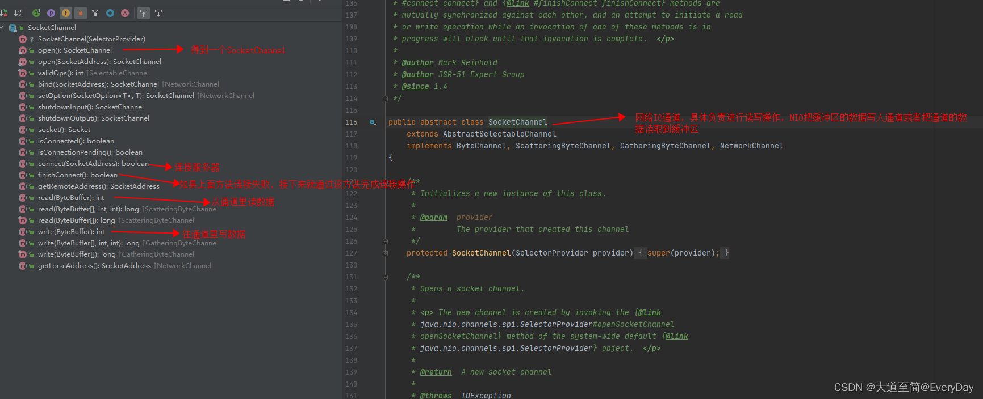Select validOps(): int method

point(61,73)
